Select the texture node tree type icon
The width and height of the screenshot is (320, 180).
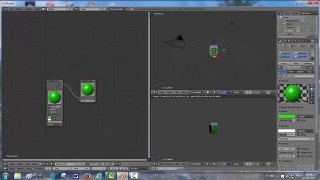tap(47, 164)
